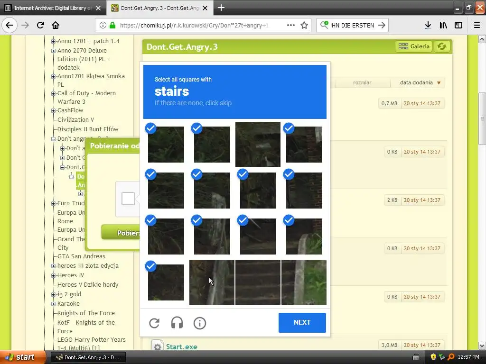486x364 pixels.
Task: Click the green Pobierz button
Action: [x=121, y=232]
